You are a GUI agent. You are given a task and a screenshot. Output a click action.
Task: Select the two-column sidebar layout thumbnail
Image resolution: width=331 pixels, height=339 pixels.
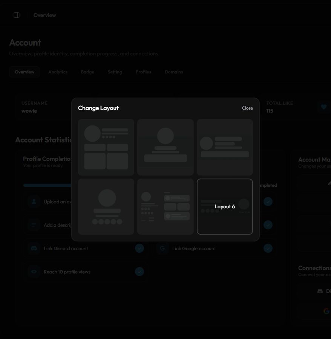[165, 206]
